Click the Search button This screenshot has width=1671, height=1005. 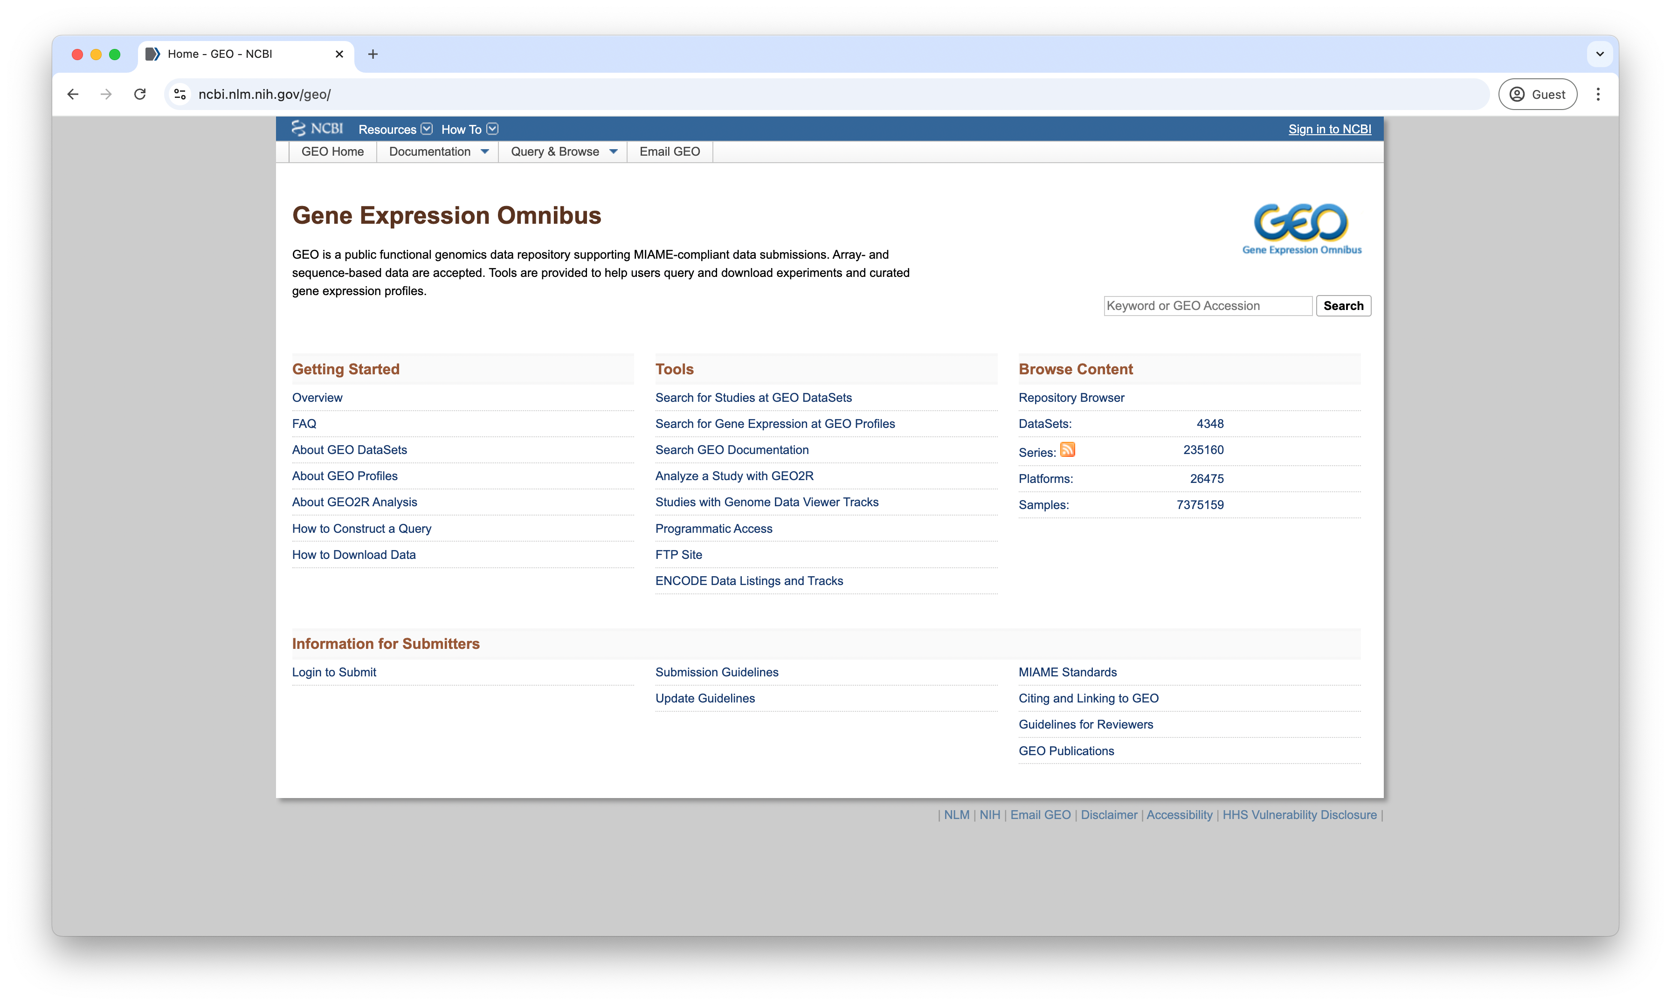tap(1343, 306)
